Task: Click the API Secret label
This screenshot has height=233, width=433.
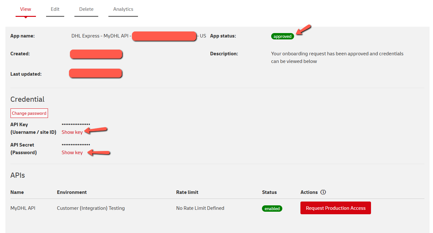Action: (24, 149)
